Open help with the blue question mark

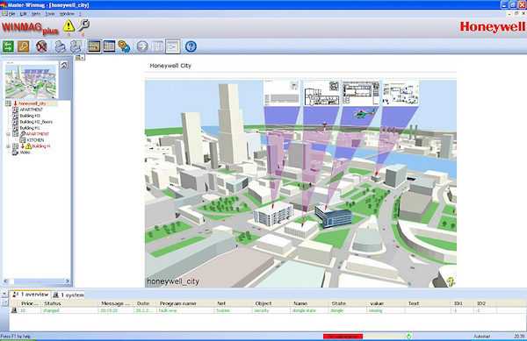(191, 46)
